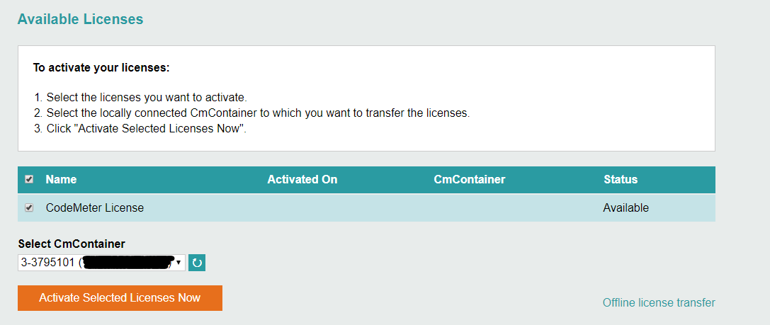Viewport: 770px width, 325px height.
Task: Click the CmContainer dropdown arrow
Action: click(x=179, y=263)
